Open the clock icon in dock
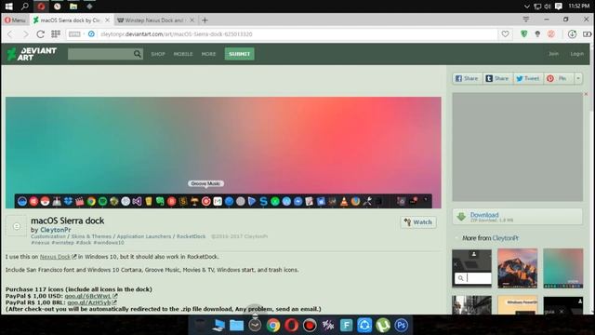This screenshot has width=595, height=335. 255,325
